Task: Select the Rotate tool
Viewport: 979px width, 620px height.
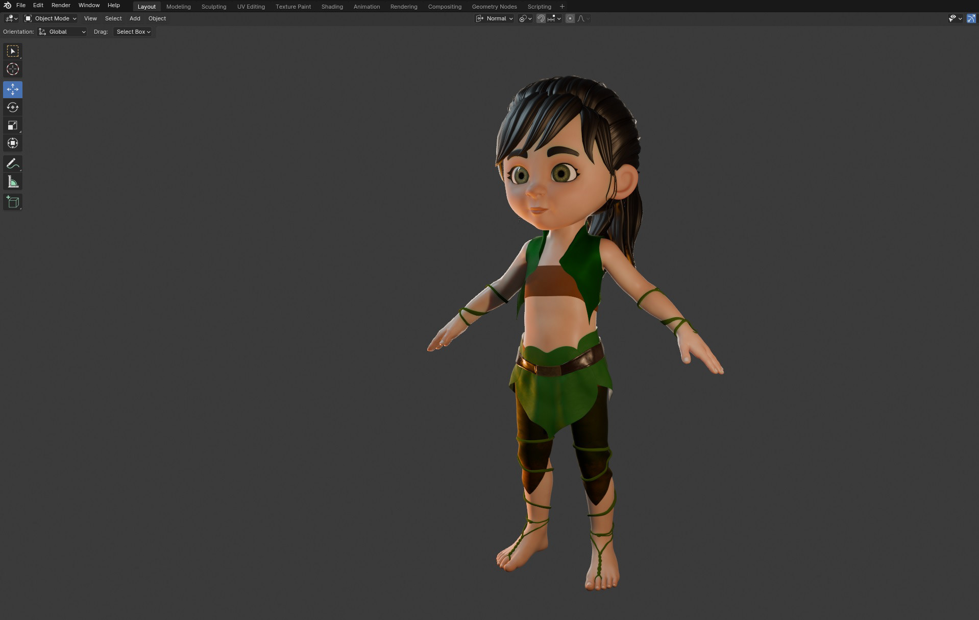Action: [x=13, y=107]
